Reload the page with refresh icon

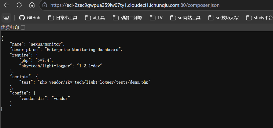click(x=19, y=5)
